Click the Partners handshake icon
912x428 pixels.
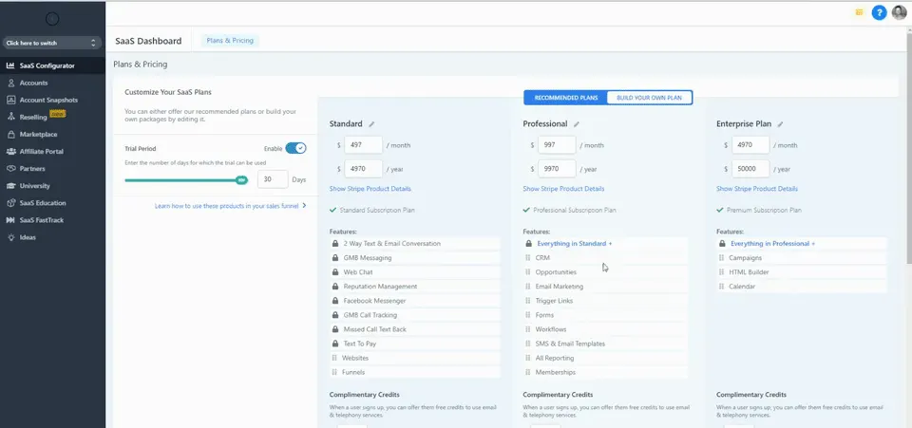coord(10,168)
